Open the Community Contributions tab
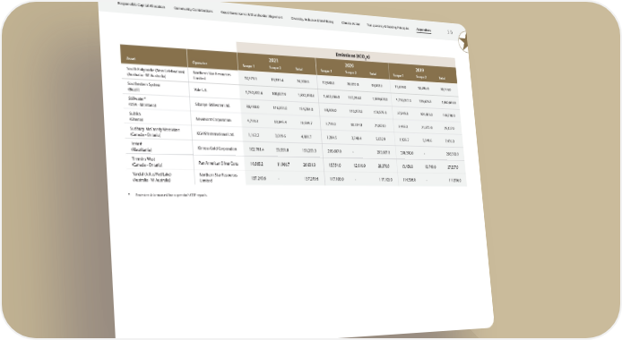This screenshot has width=622, height=340. 194,10
